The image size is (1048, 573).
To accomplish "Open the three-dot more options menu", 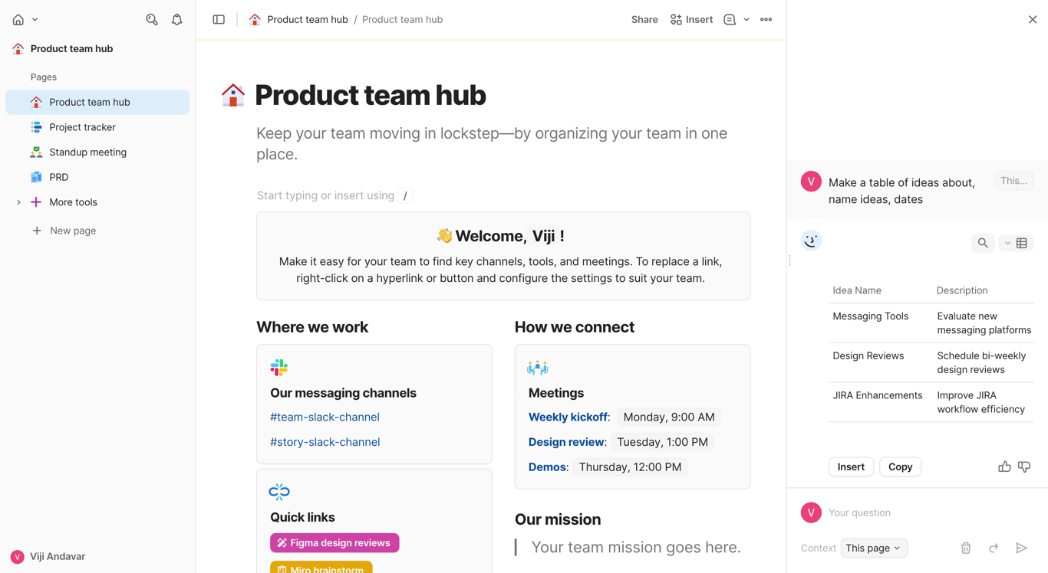I will (x=766, y=20).
